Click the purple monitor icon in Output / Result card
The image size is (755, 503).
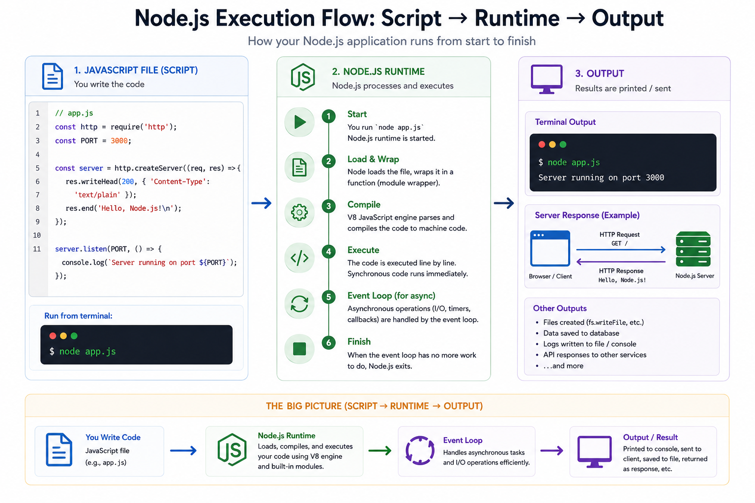coord(594,452)
